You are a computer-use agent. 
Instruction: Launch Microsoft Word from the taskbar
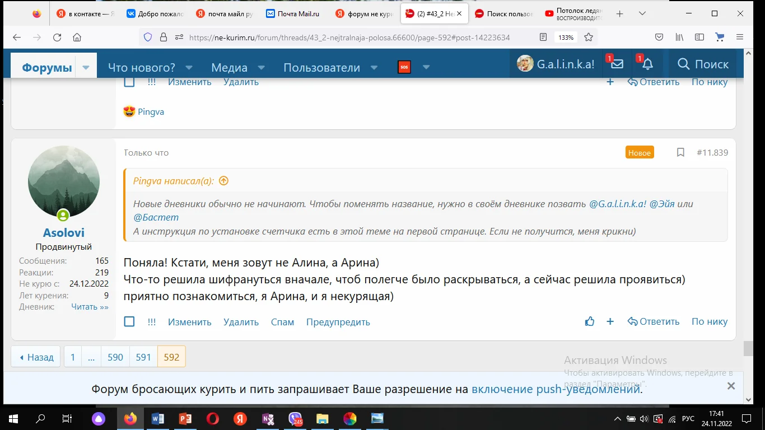click(x=157, y=418)
